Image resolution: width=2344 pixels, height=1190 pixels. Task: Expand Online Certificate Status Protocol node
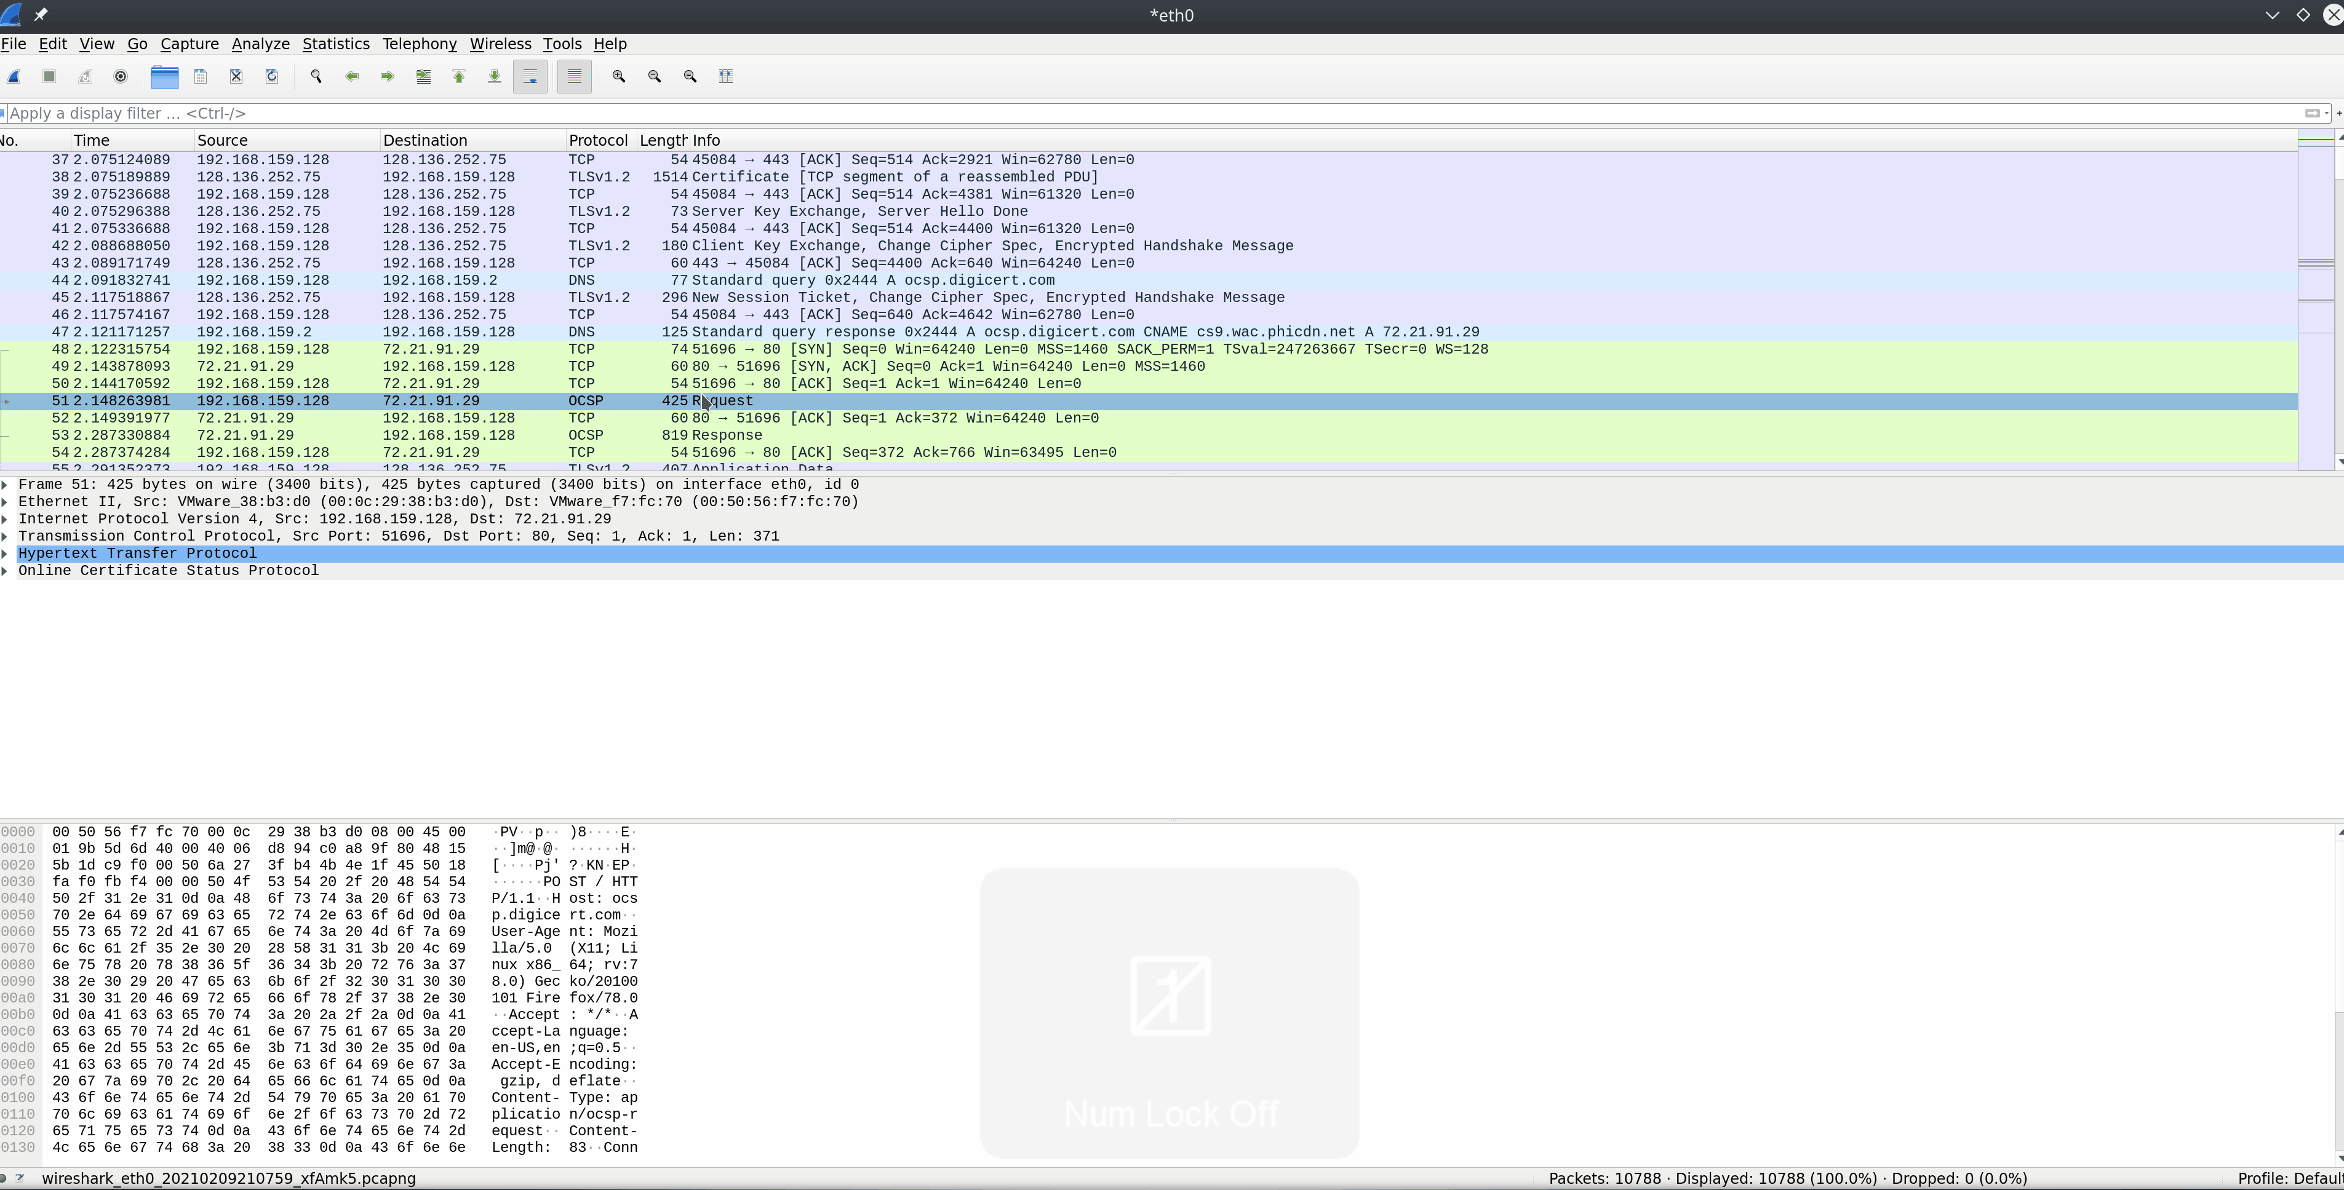(x=6, y=571)
